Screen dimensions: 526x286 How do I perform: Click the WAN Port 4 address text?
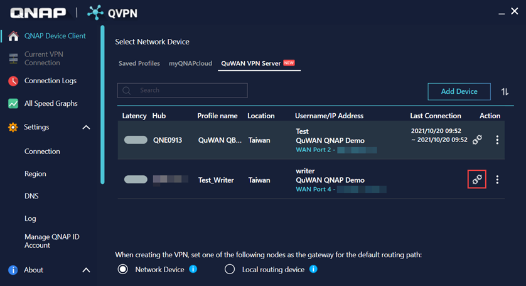(x=341, y=189)
